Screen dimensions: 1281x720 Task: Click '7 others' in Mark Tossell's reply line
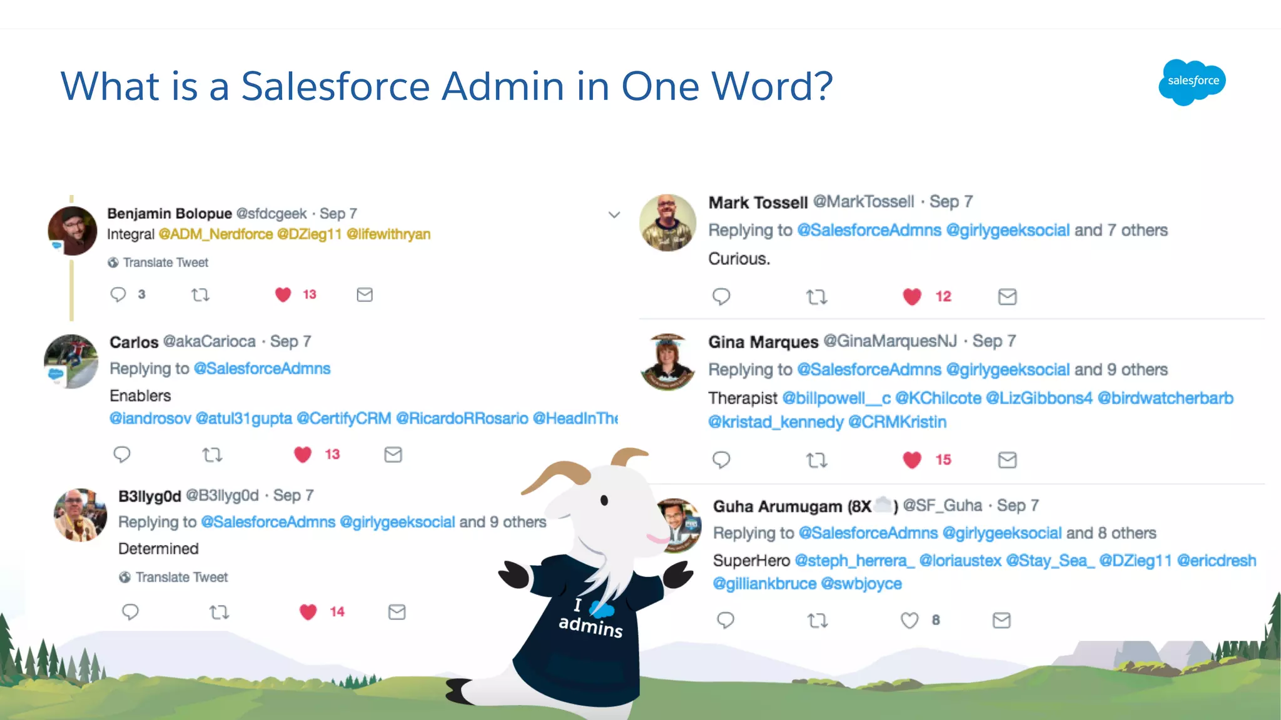pos(1138,230)
